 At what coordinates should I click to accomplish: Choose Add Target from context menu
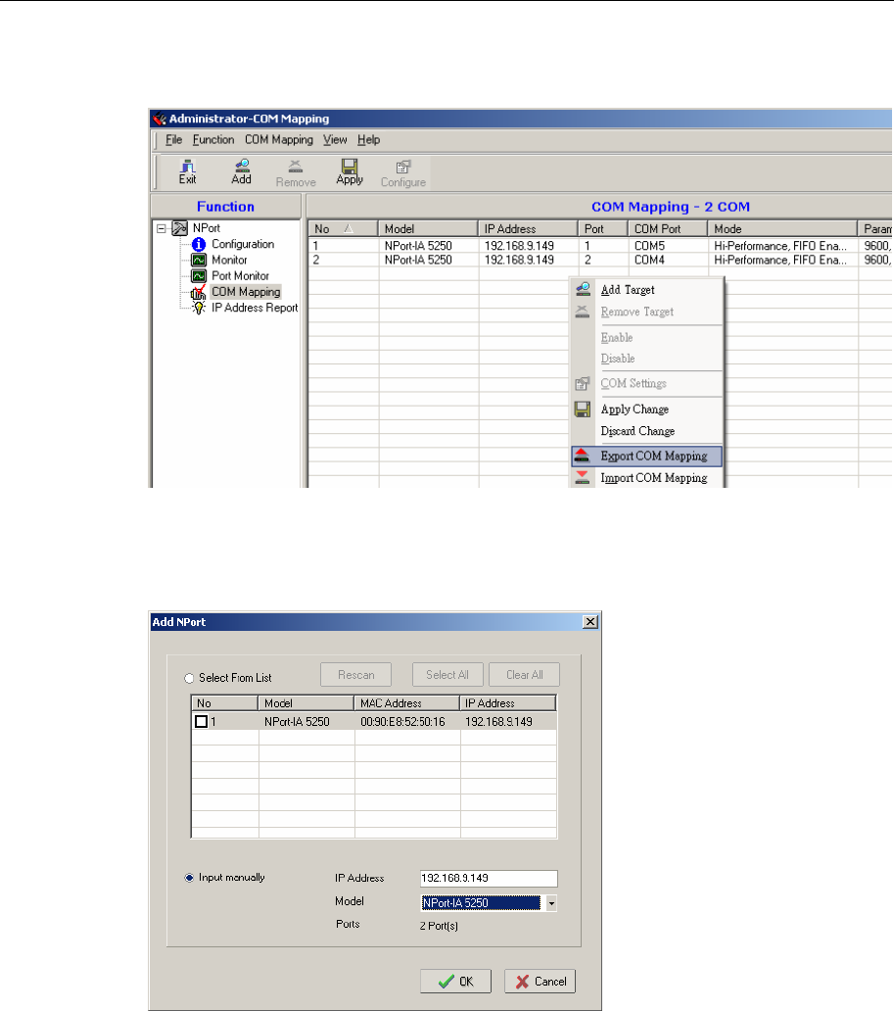tap(646, 290)
